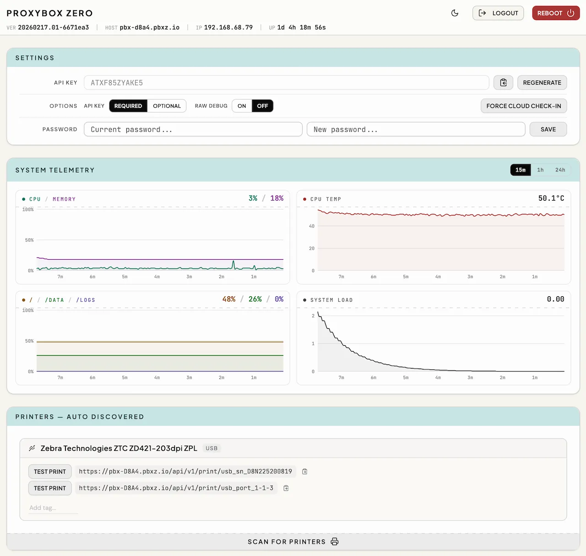Run a Test Print for the serial number URL
Screen dimensions: 586x556
[x=49, y=471]
